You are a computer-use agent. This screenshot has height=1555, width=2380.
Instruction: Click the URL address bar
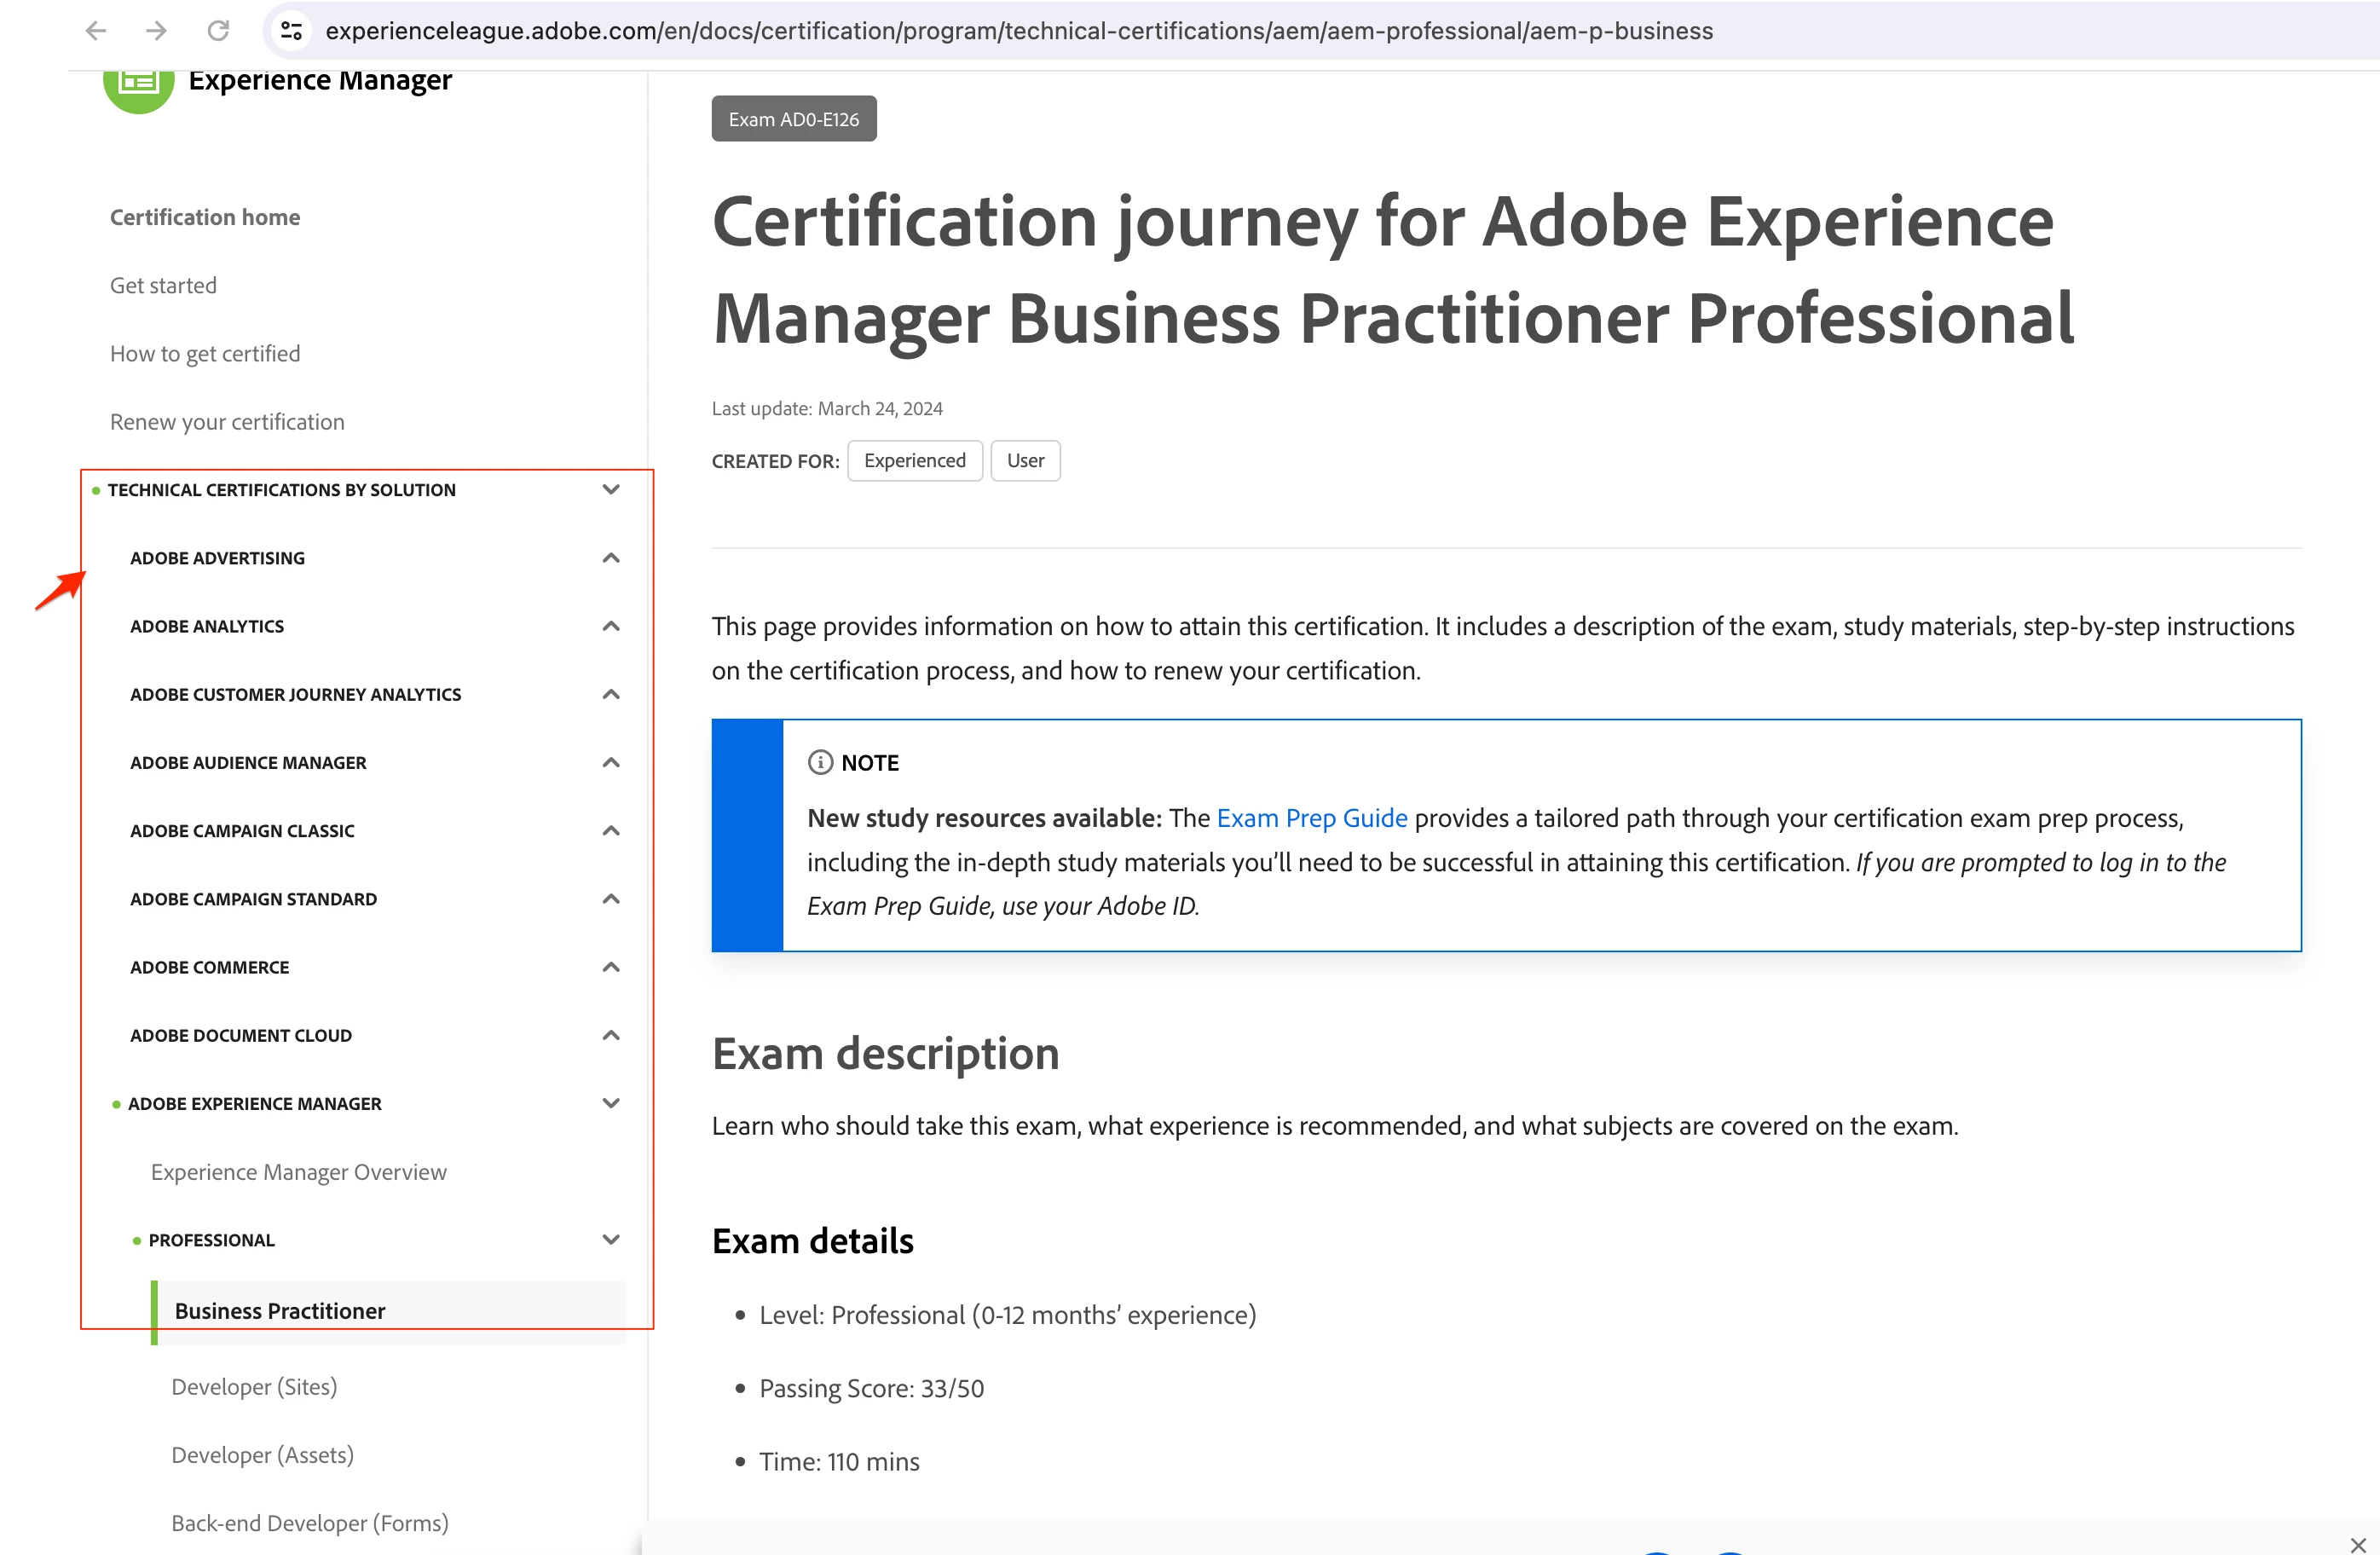[1018, 31]
